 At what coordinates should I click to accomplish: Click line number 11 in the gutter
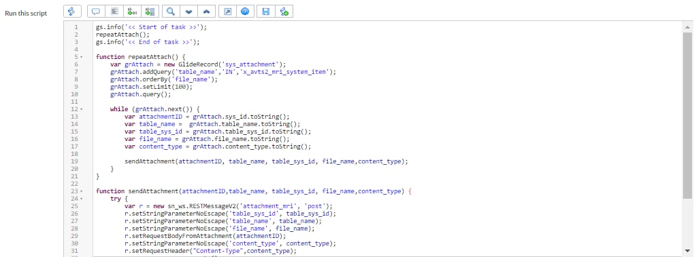click(x=75, y=102)
